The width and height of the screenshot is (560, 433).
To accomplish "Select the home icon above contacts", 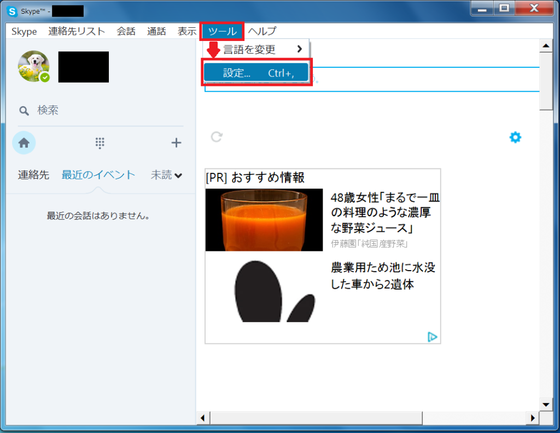I will click(x=23, y=143).
